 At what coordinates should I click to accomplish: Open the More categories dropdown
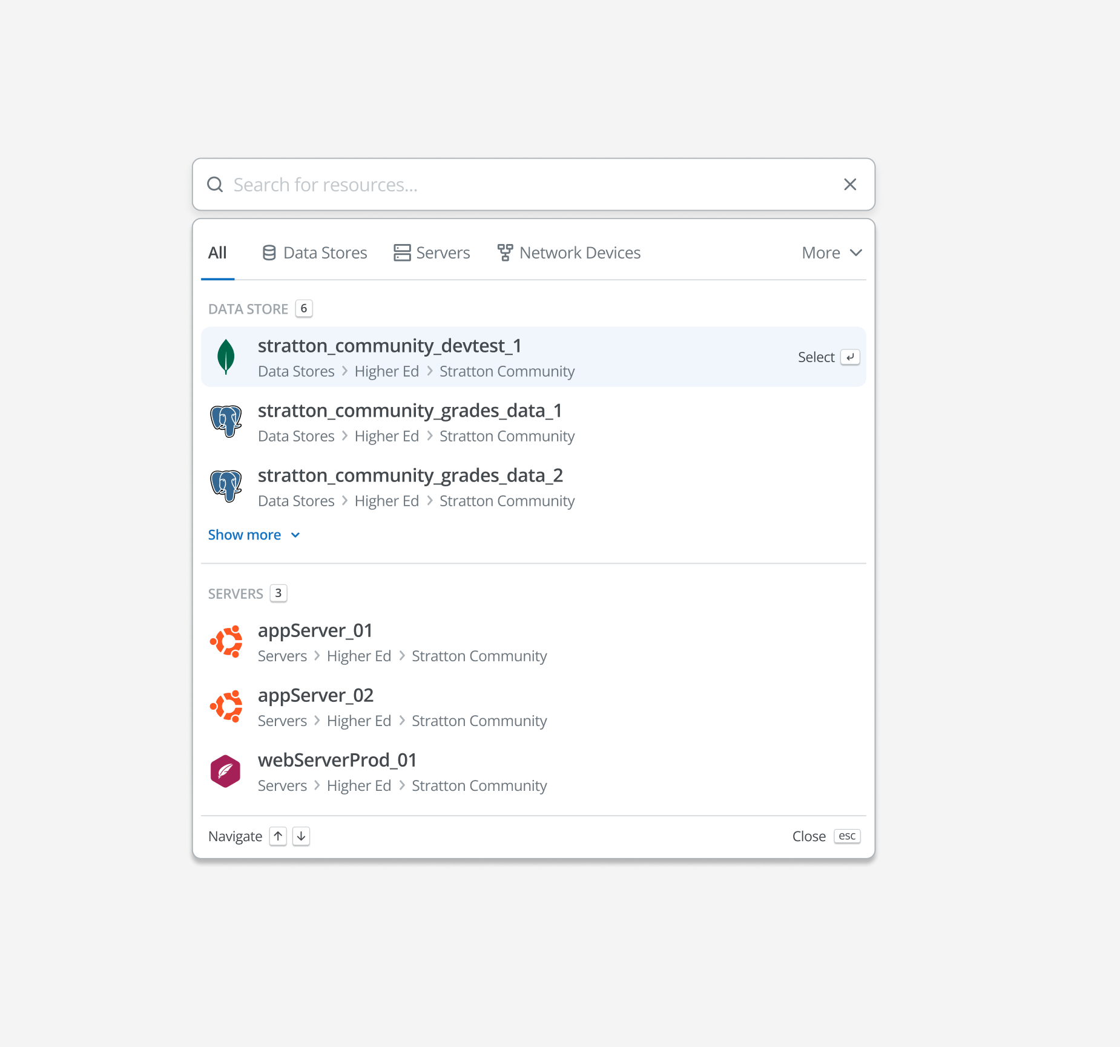point(832,253)
